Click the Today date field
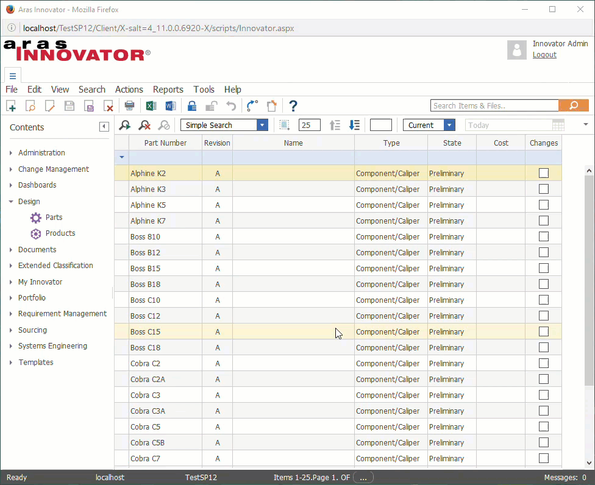Viewport: 595px width, 485px height. 508,125
